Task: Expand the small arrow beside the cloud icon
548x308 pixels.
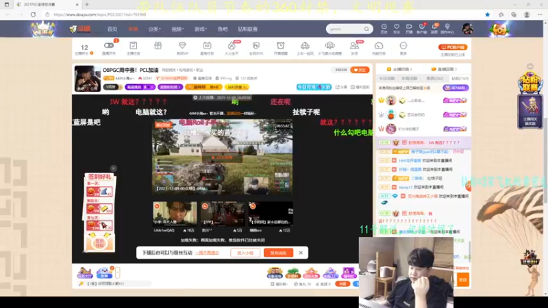Action: coord(117,272)
